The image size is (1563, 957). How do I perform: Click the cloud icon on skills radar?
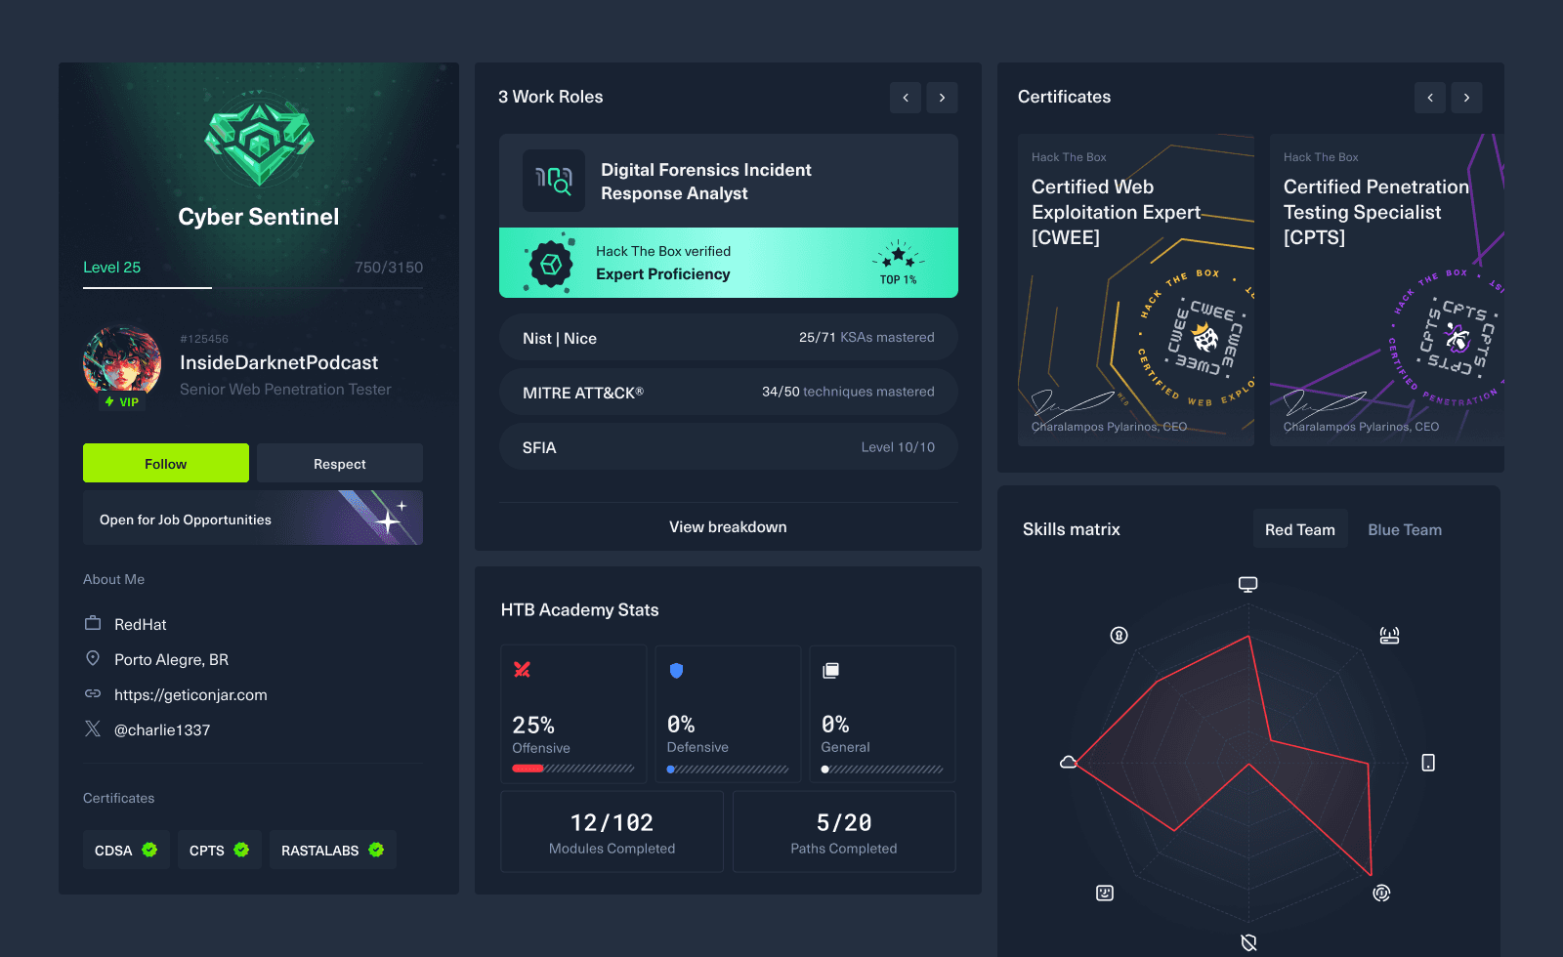click(1069, 762)
